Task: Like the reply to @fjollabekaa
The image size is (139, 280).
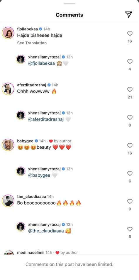Action: [130, 62]
